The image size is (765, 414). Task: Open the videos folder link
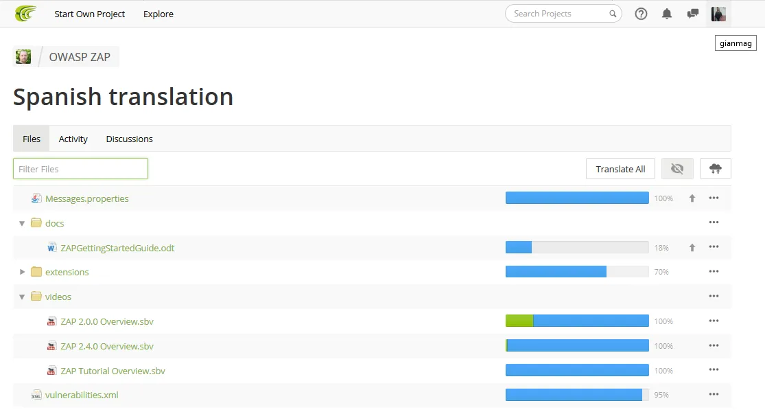[58, 297]
